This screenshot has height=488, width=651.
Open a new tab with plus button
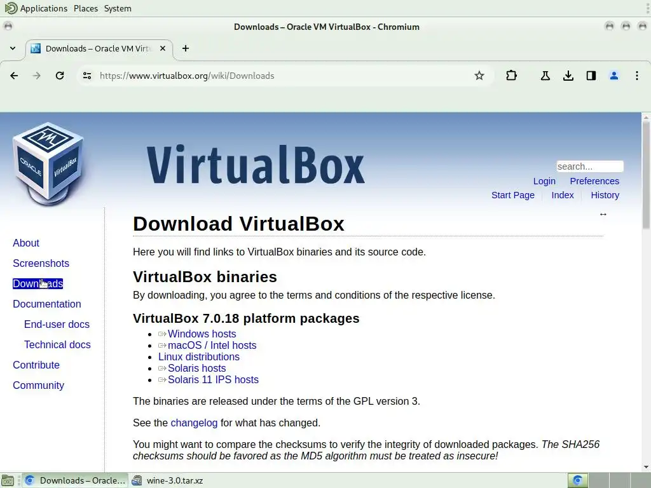coord(186,48)
